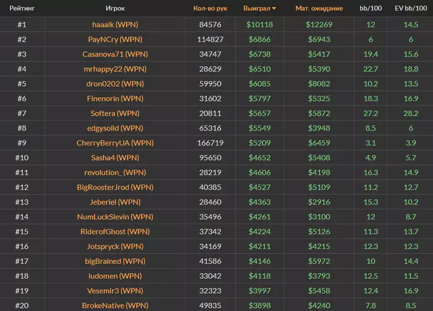The width and height of the screenshot is (433, 311).
Task: Click the EV bb/100 column header
Action: click(411, 9)
